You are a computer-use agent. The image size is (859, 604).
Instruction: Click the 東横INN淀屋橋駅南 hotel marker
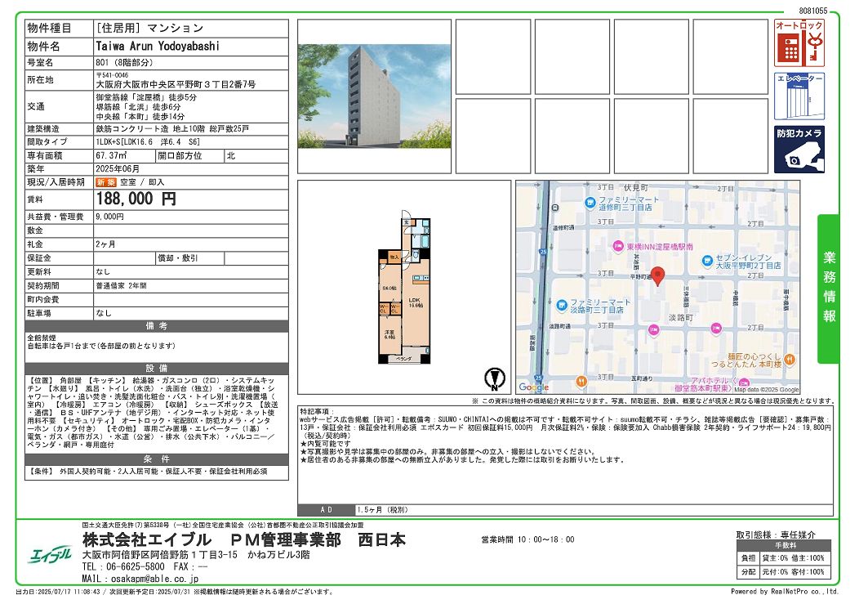(617, 246)
